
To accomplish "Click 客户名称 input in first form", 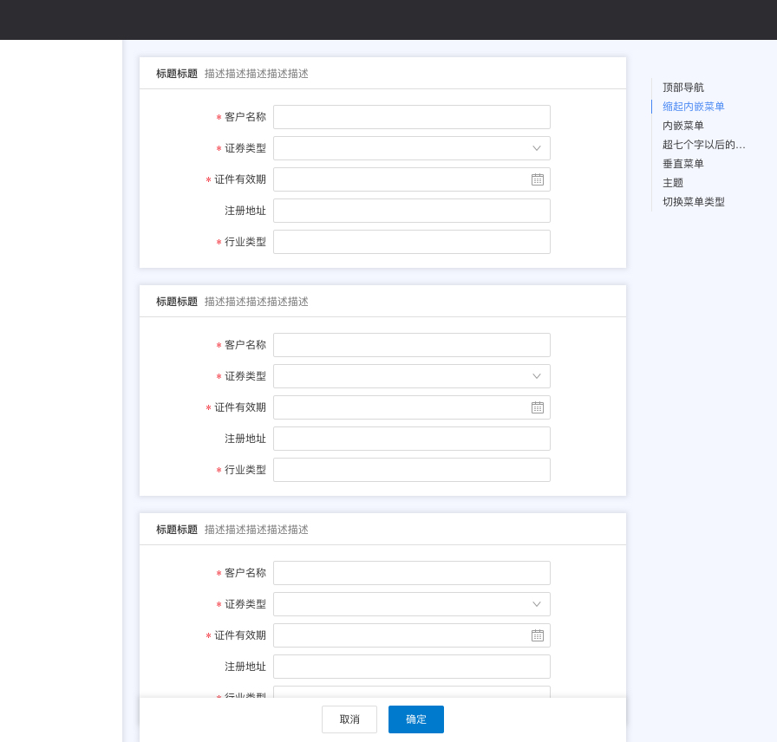I will [x=412, y=117].
